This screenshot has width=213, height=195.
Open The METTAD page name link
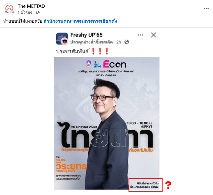[31, 6]
